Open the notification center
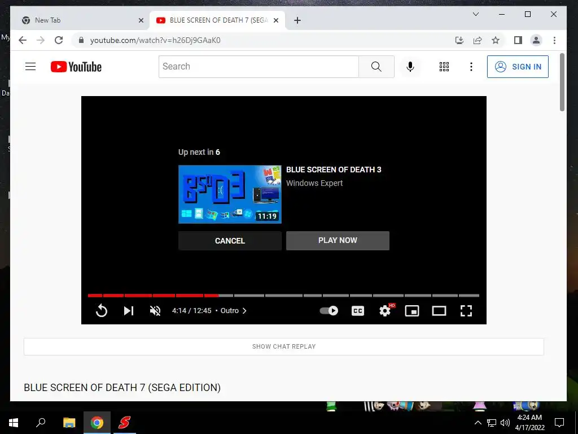578x434 pixels. (559, 423)
